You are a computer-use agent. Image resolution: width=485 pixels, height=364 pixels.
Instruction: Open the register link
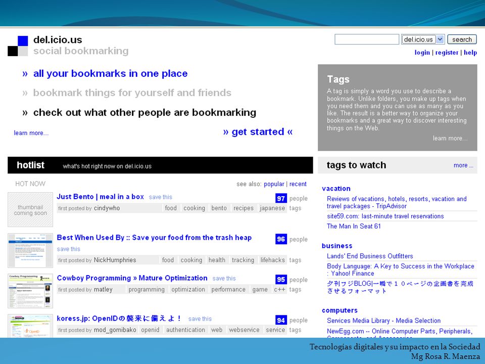pos(447,52)
